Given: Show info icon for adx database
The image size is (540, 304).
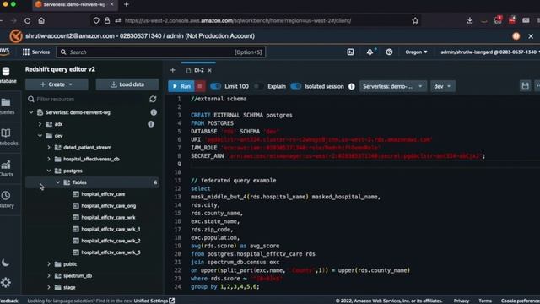Looking at the screenshot, I should (x=151, y=124).
